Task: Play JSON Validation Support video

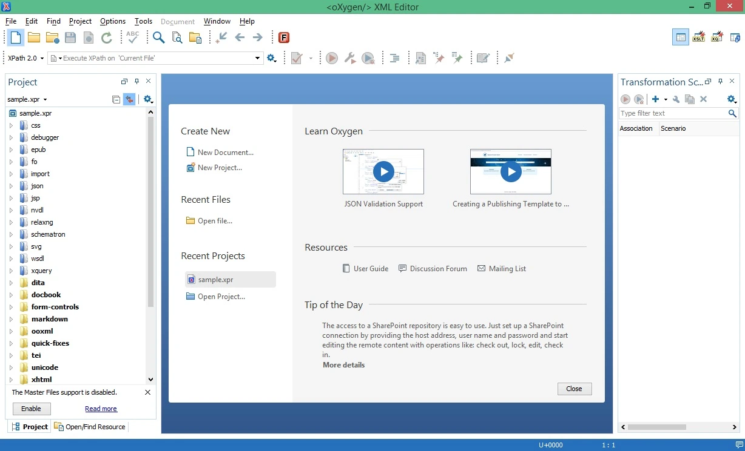Action: pyautogui.click(x=383, y=172)
